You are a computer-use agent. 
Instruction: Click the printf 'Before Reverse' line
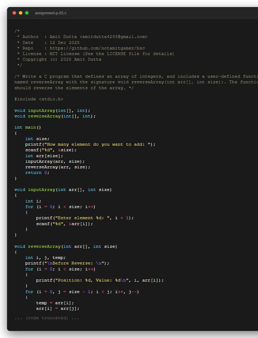point(67,263)
